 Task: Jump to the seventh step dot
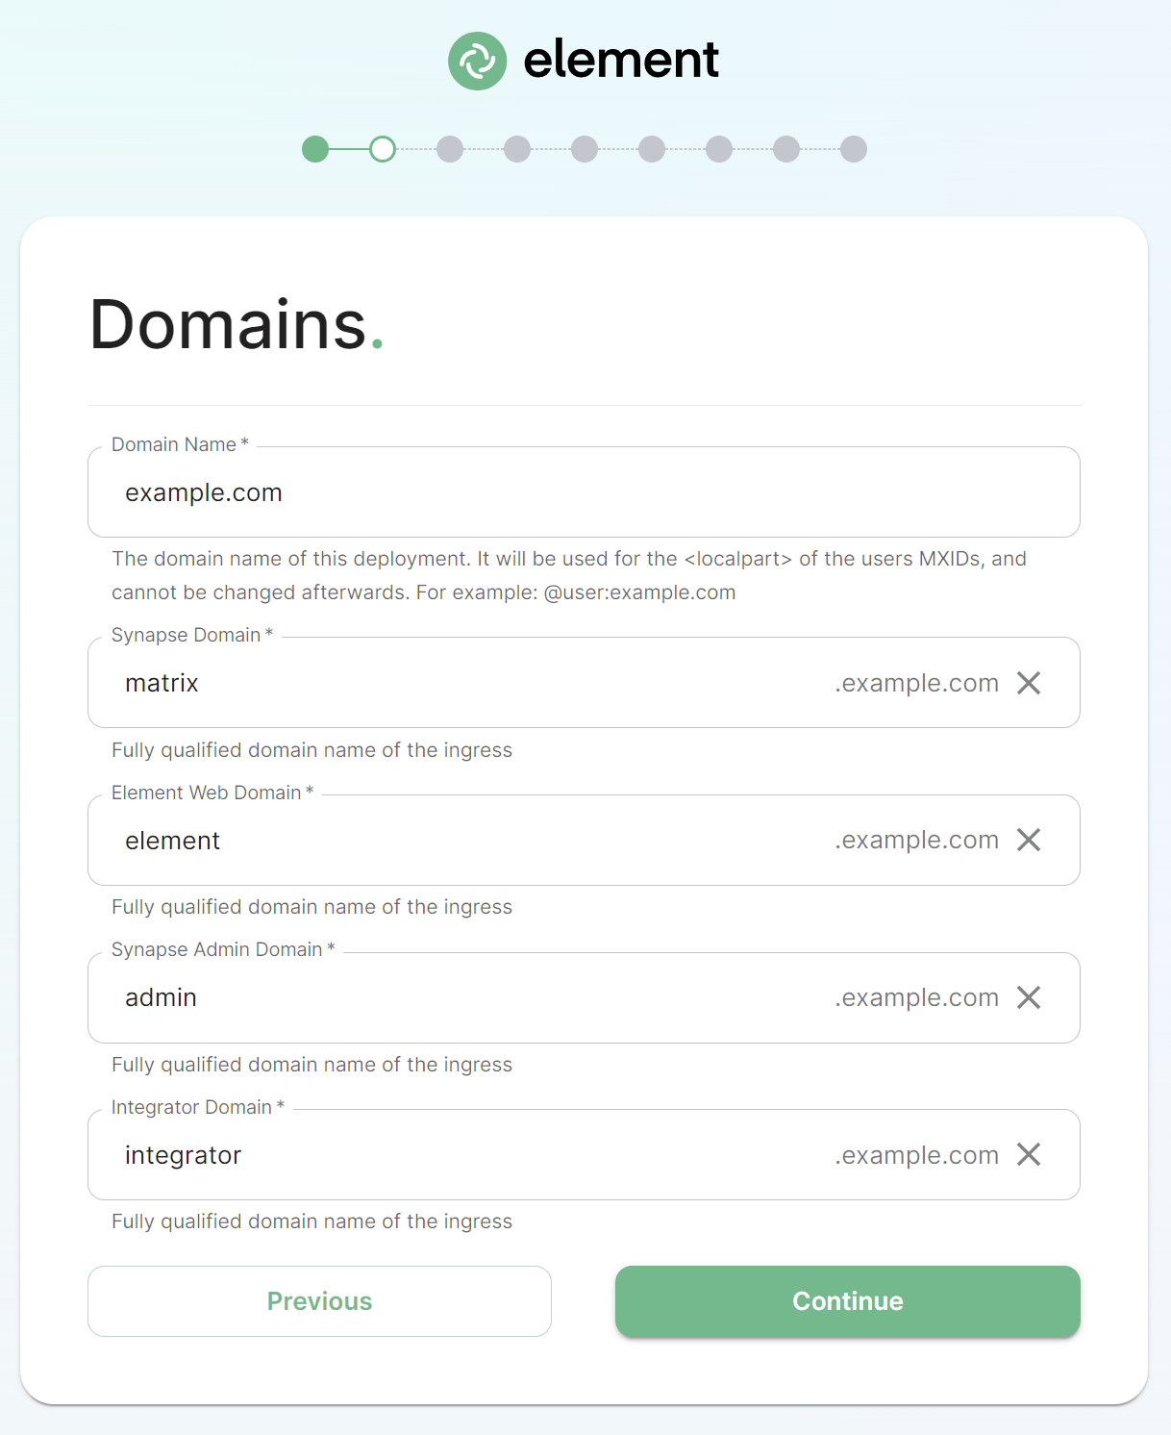[x=719, y=149]
